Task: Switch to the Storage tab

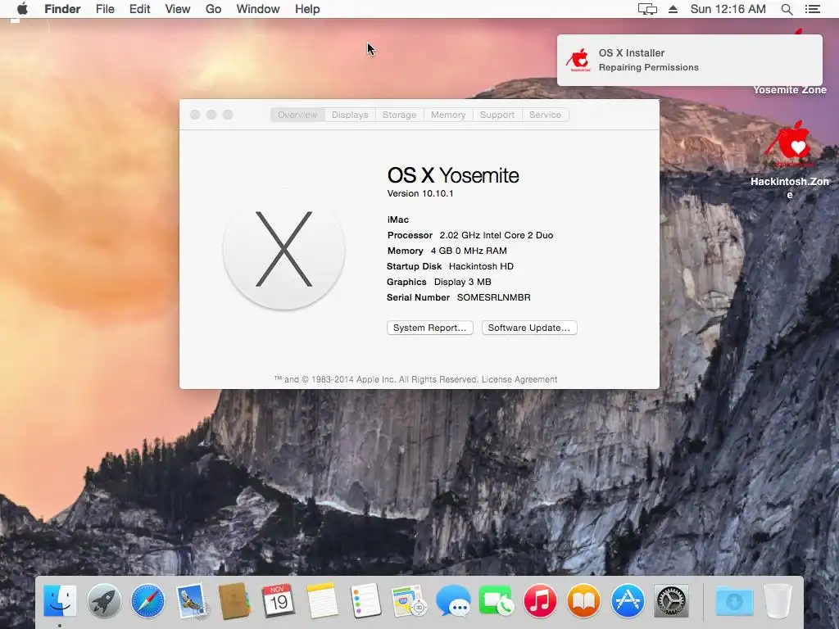Action: click(x=399, y=115)
